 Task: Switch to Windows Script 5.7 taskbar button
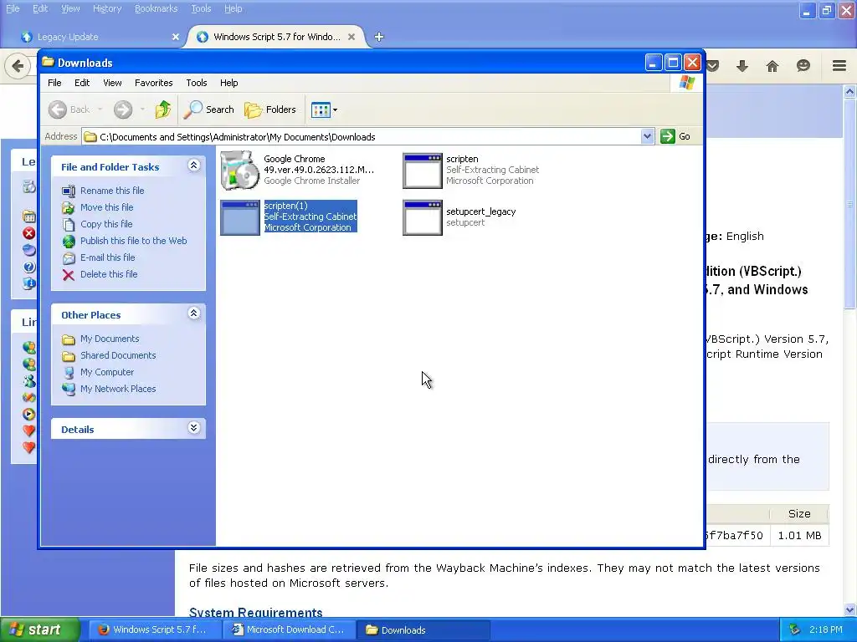[x=153, y=629]
